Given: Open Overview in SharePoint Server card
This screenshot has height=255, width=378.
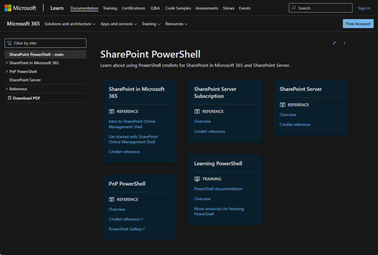Looking at the screenshot, I should coord(288,115).
